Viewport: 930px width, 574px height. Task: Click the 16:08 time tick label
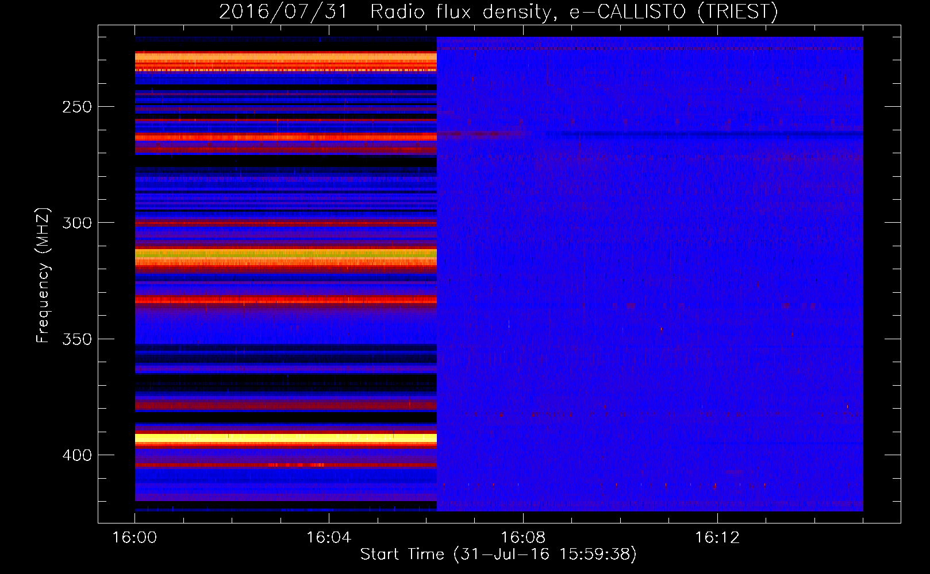point(523,538)
